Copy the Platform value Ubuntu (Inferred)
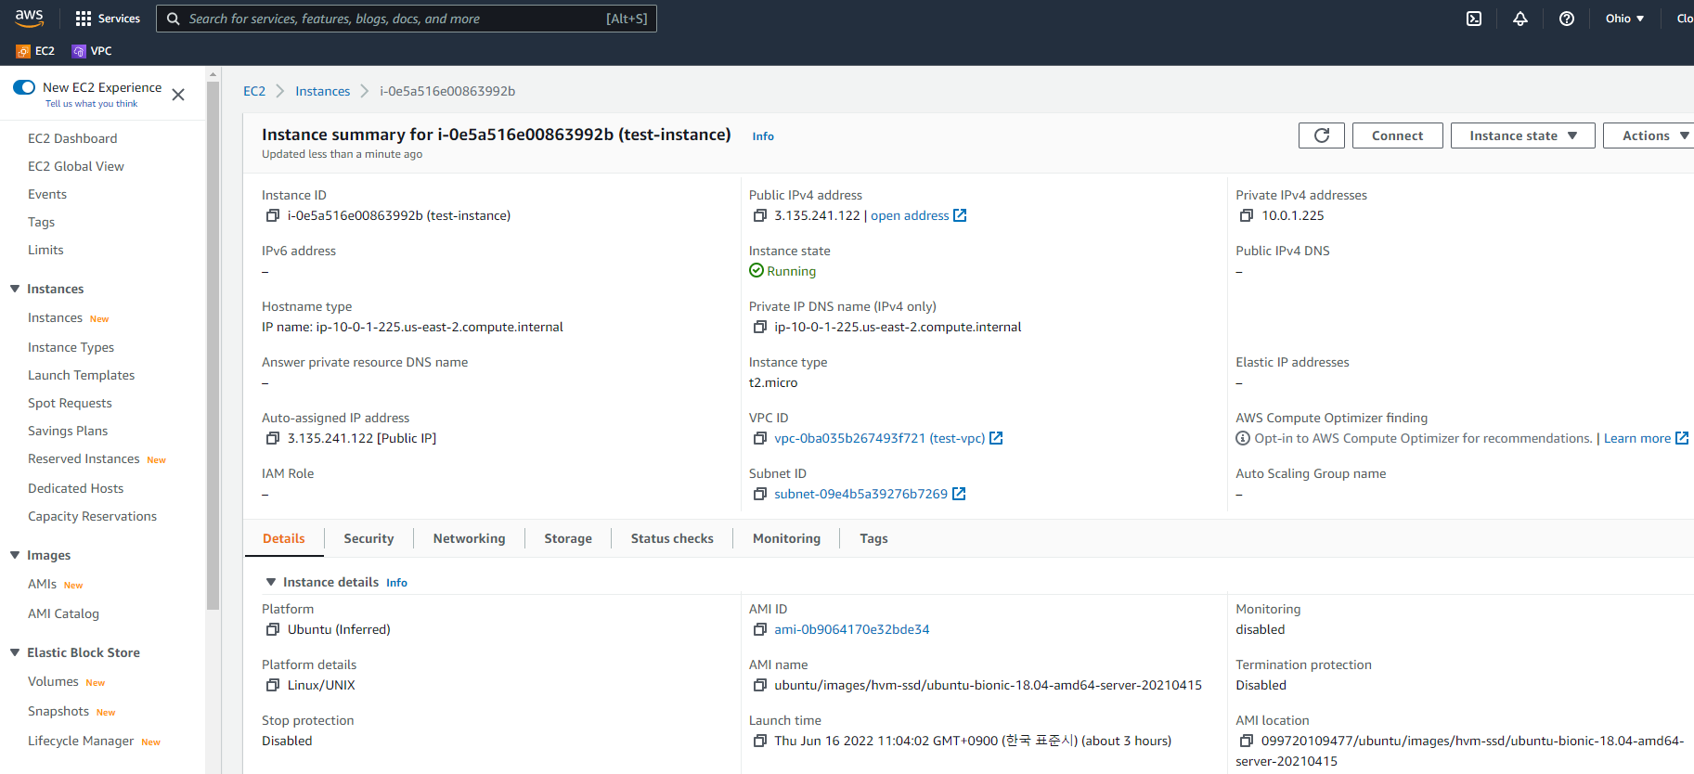Viewport: 1694px width, 774px height. (x=273, y=629)
